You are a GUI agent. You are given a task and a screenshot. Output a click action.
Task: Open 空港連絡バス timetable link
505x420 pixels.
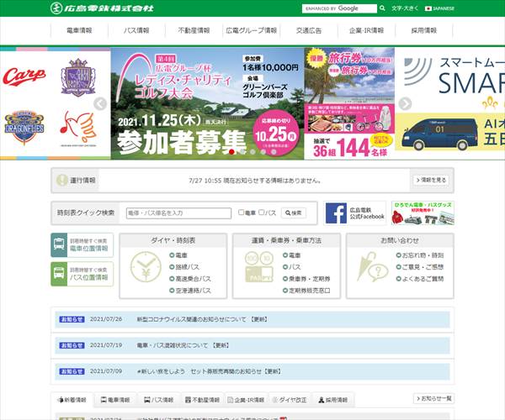(x=190, y=291)
